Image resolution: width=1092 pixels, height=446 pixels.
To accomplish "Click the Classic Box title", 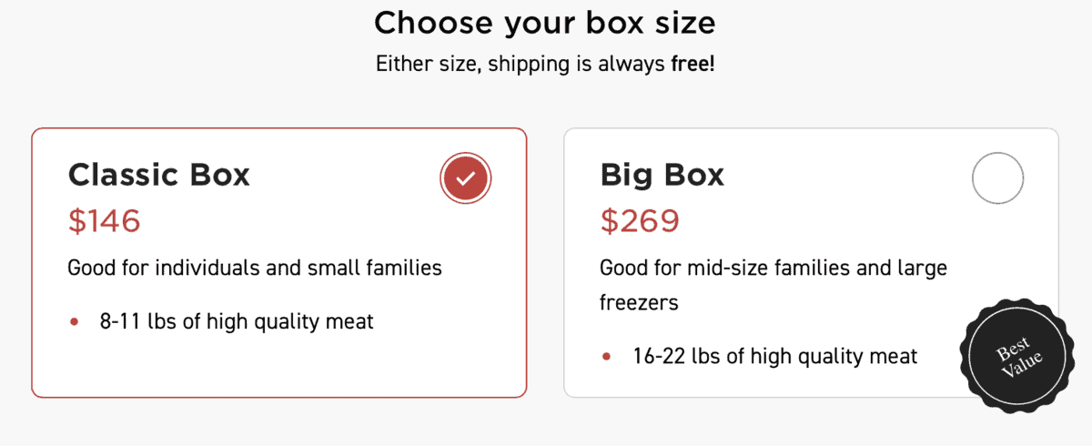I will pyautogui.click(x=158, y=175).
